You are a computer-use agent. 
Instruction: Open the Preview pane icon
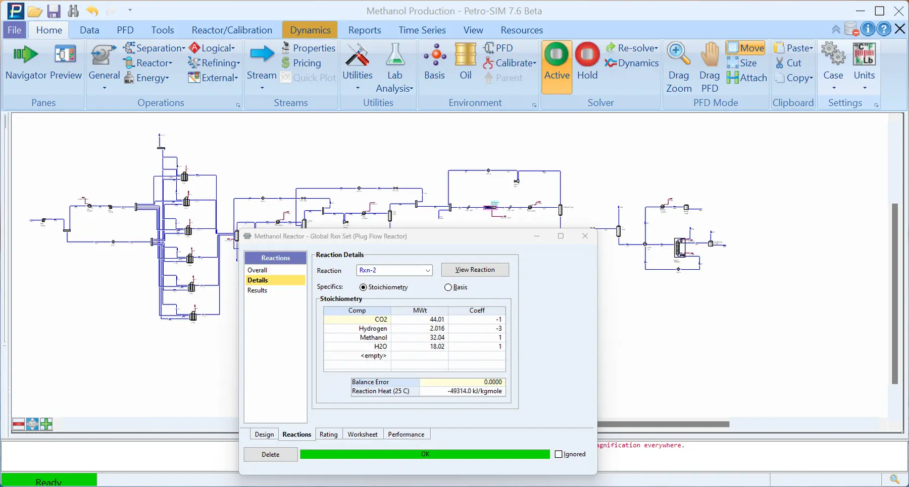[66, 63]
